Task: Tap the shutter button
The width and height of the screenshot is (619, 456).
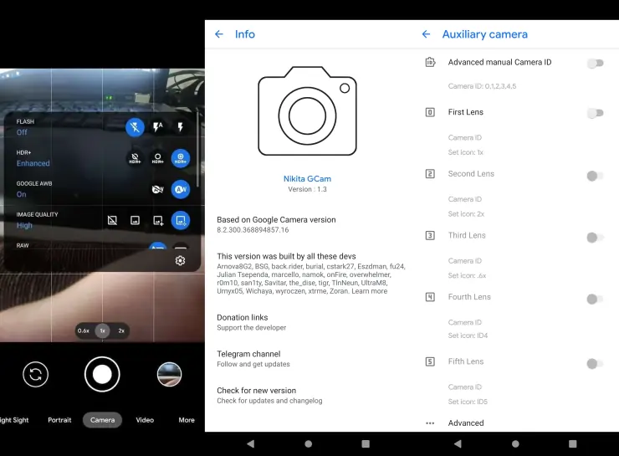Action: (x=102, y=374)
